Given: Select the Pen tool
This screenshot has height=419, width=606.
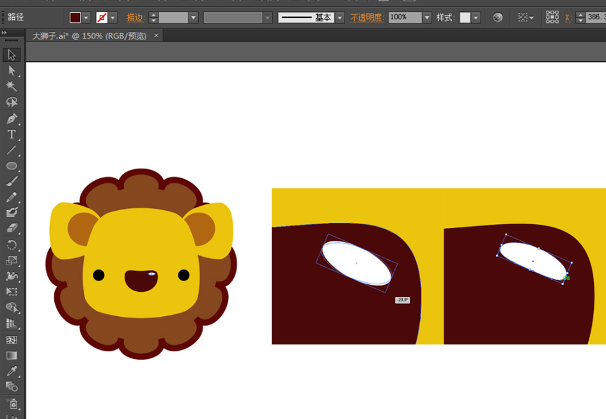Looking at the screenshot, I should tap(12, 119).
